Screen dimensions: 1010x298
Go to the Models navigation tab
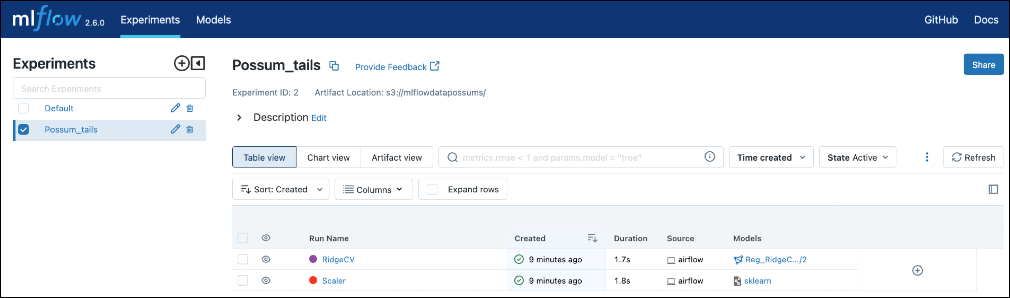click(x=213, y=20)
